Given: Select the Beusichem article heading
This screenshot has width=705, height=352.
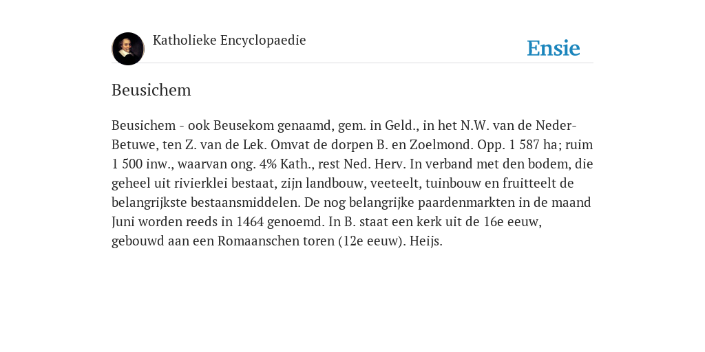Looking at the screenshot, I should [151, 90].
